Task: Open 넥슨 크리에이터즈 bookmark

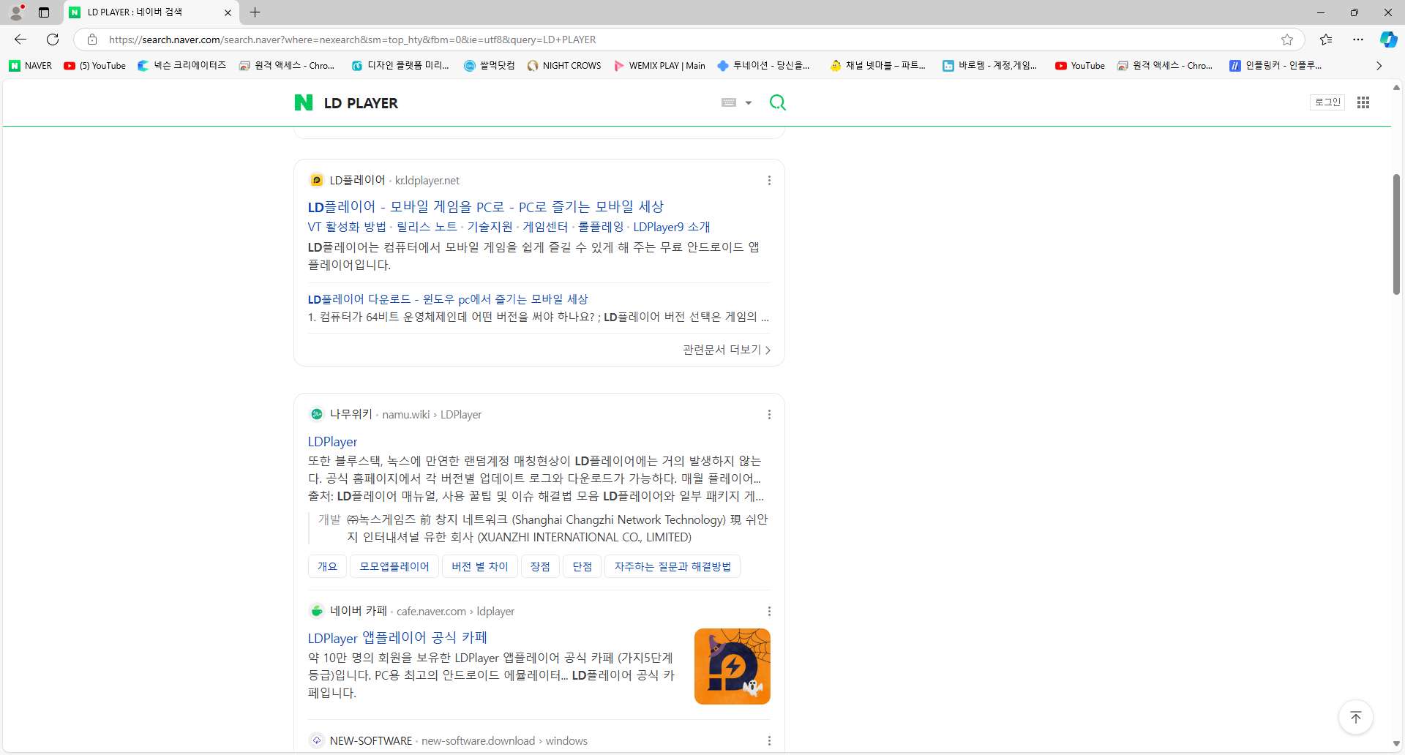Action: point(182,66)
